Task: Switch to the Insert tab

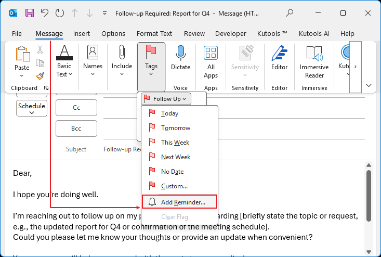Action: click(x=82, y=33)
